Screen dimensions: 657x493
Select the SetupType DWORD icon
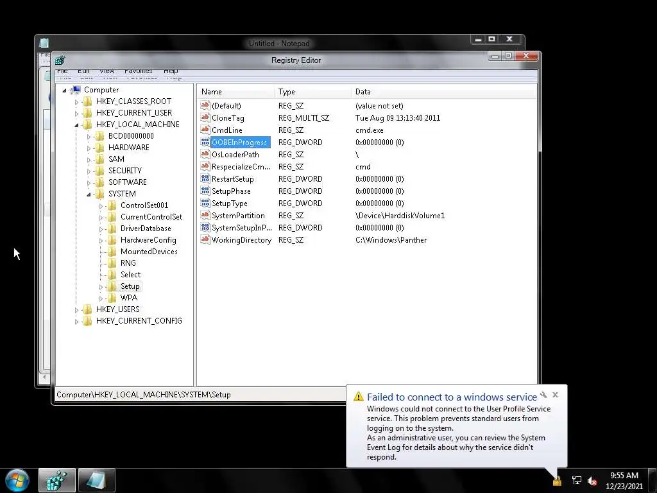[x=205, y=203]
